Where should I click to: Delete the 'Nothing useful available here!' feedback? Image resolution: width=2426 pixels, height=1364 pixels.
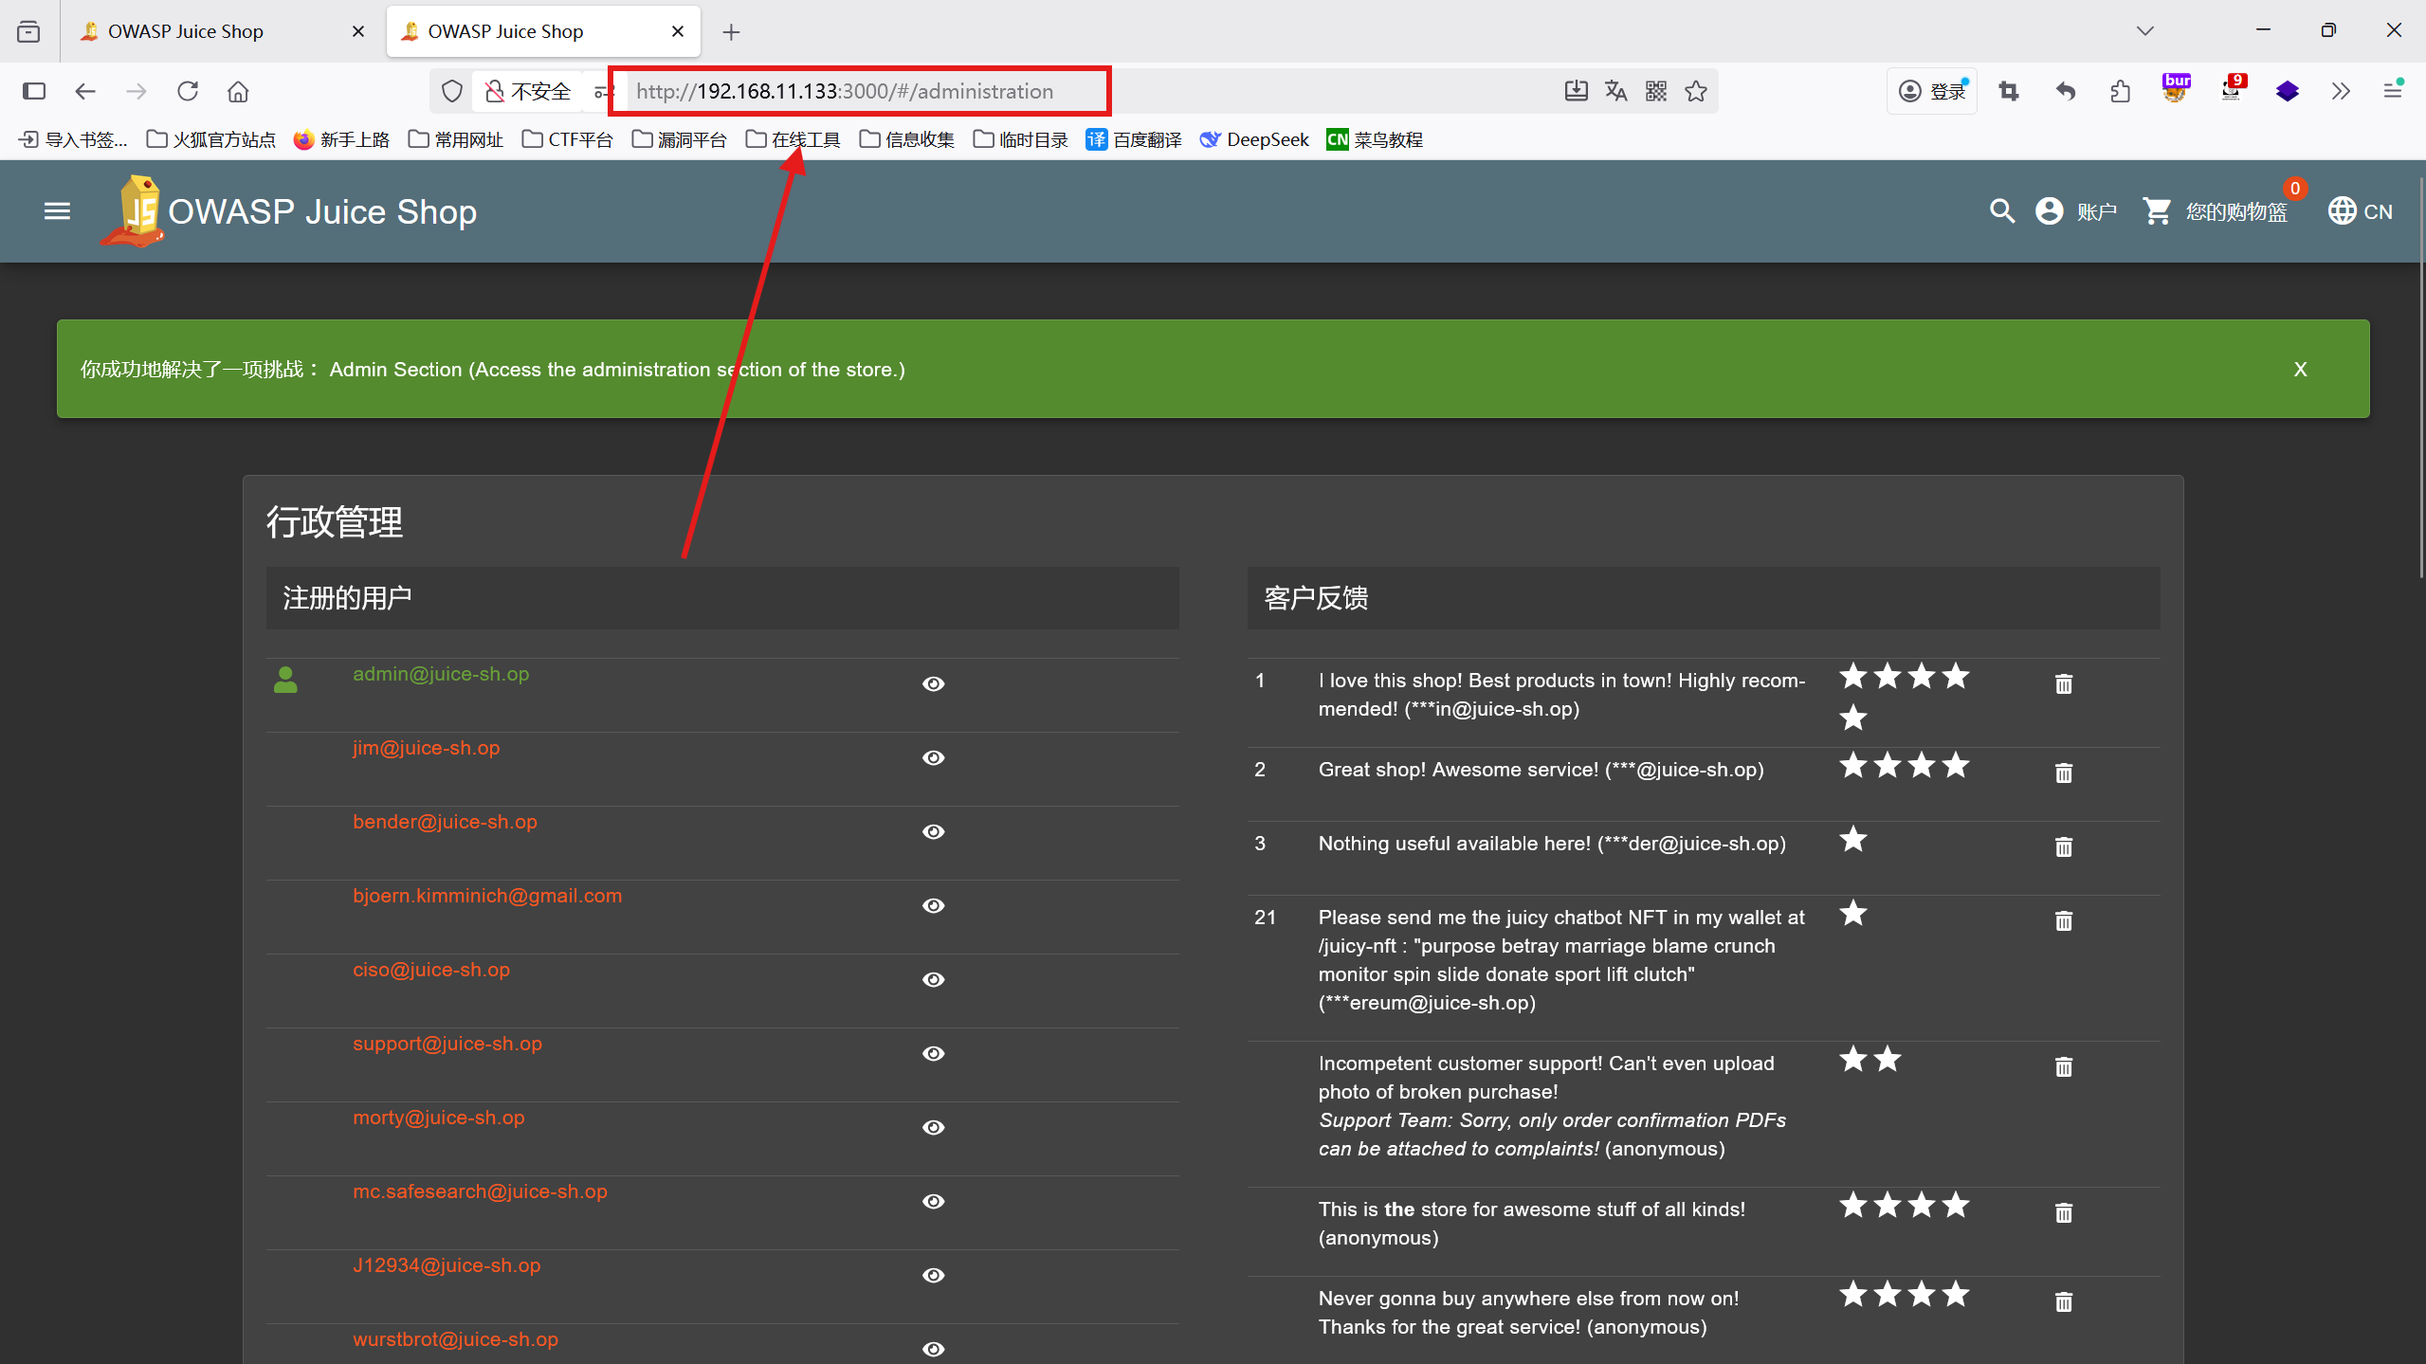[x=2063, y=846]
